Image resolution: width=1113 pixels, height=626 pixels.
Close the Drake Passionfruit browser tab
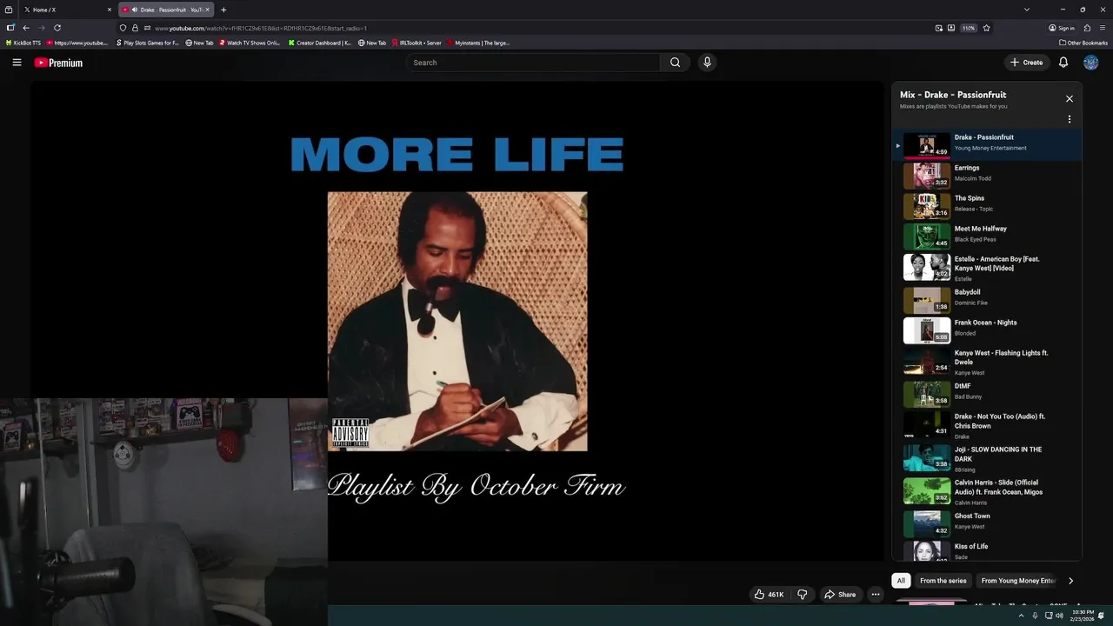coord(207,10)
